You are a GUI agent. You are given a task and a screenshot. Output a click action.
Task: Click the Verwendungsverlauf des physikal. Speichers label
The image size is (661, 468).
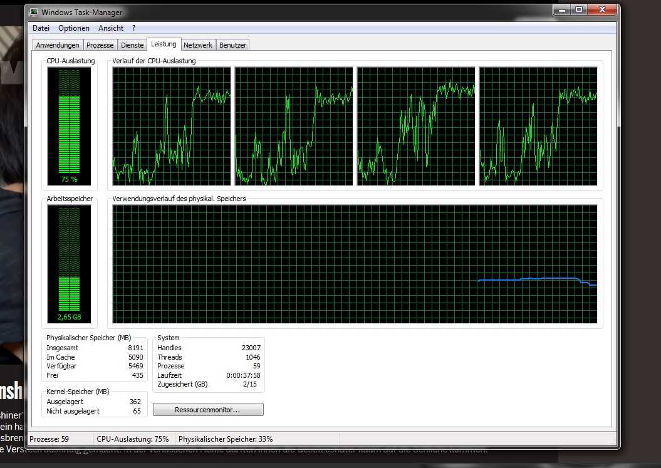(x=179, y=199)
